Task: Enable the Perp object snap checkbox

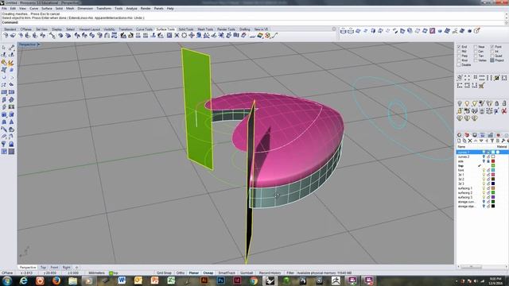Action: tap(459, 56)
